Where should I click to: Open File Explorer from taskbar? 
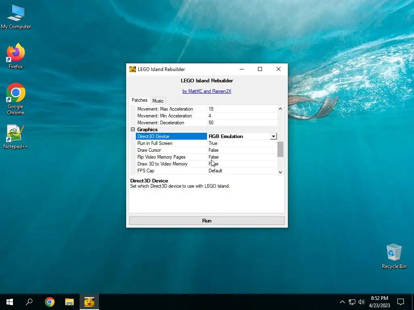70,302
